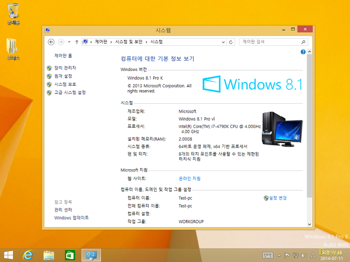The width and height of the screenshot is (350, 262).
Task: Open the address bar history dropdown
Action: [x=223, y=42]
